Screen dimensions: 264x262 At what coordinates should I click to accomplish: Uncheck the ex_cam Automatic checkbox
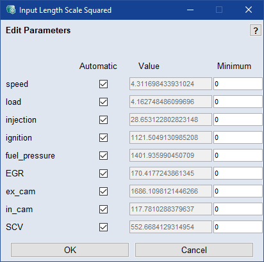pos(103,191)
